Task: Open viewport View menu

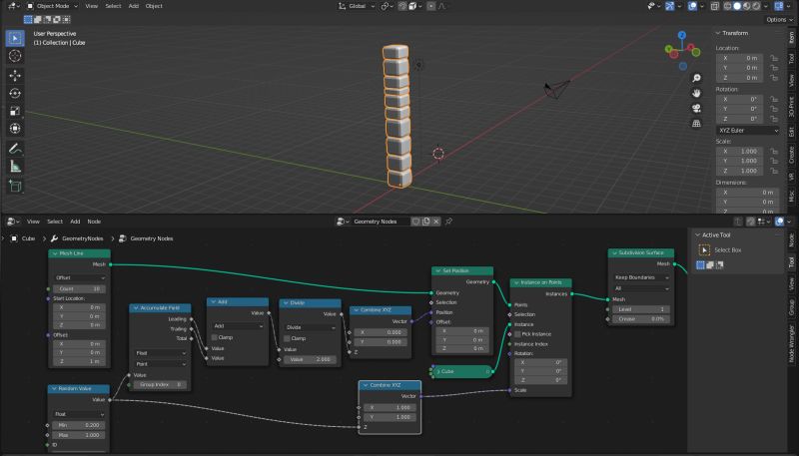Action: pos(92,6)
